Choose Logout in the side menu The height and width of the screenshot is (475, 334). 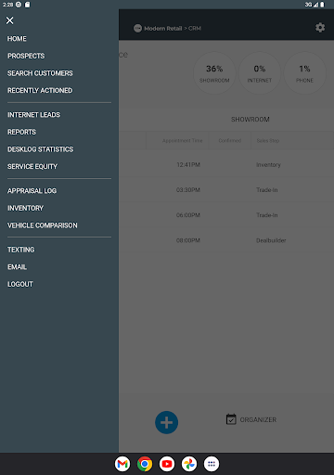pos(20,284)
